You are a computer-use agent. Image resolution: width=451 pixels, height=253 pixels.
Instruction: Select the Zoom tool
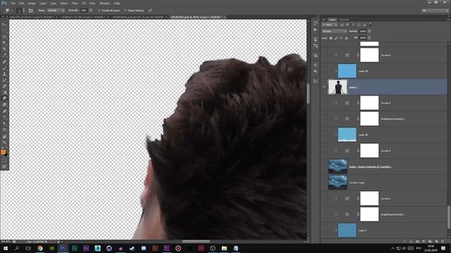(4, 142)
